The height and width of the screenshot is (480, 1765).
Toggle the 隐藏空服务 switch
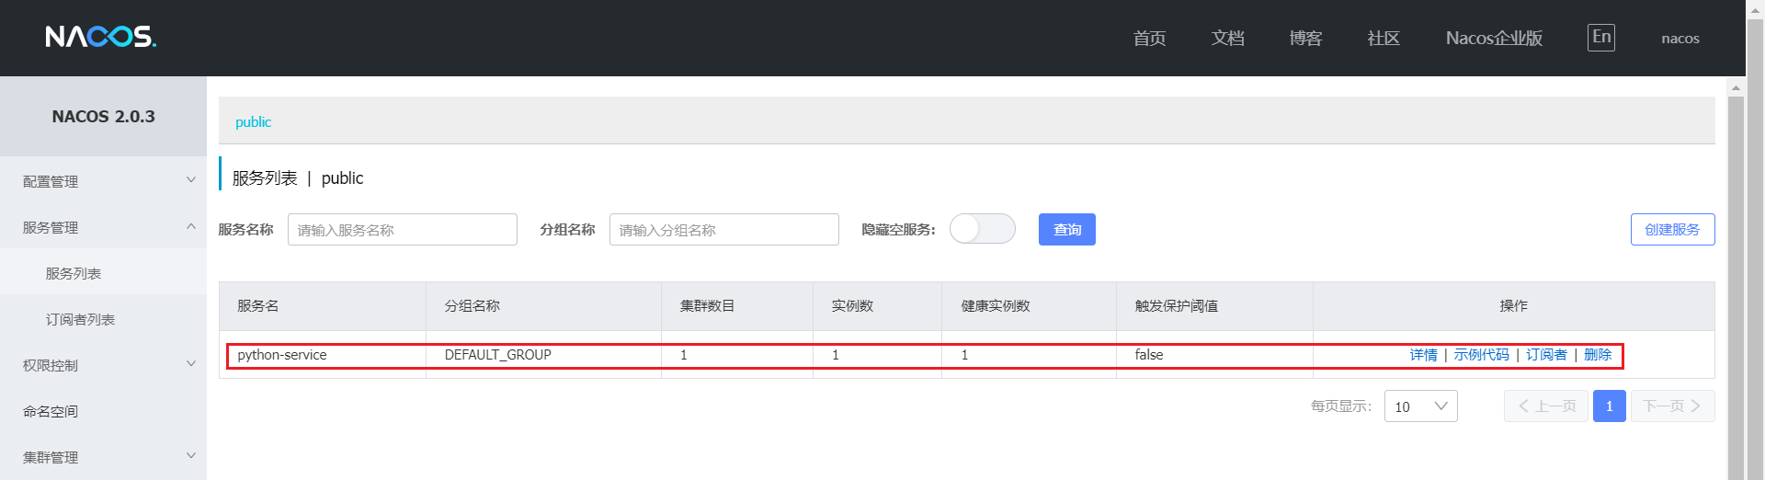point(982,229)
